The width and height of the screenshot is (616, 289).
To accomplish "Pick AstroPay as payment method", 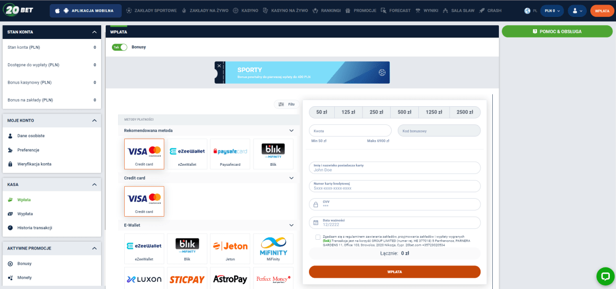I will pos(230,279).
